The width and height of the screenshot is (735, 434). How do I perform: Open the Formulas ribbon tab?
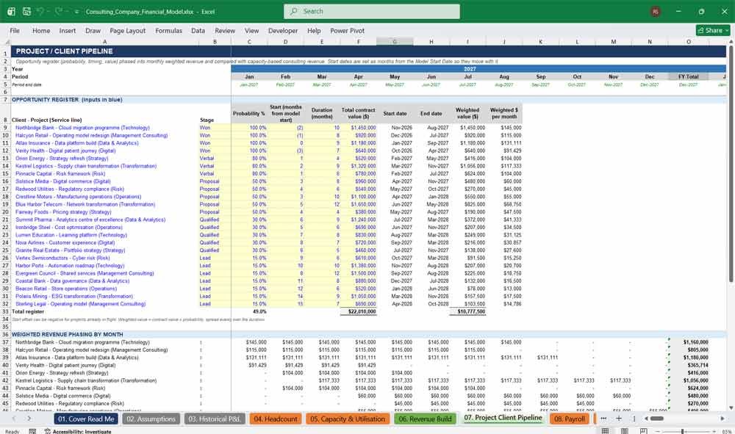[169, 30]
